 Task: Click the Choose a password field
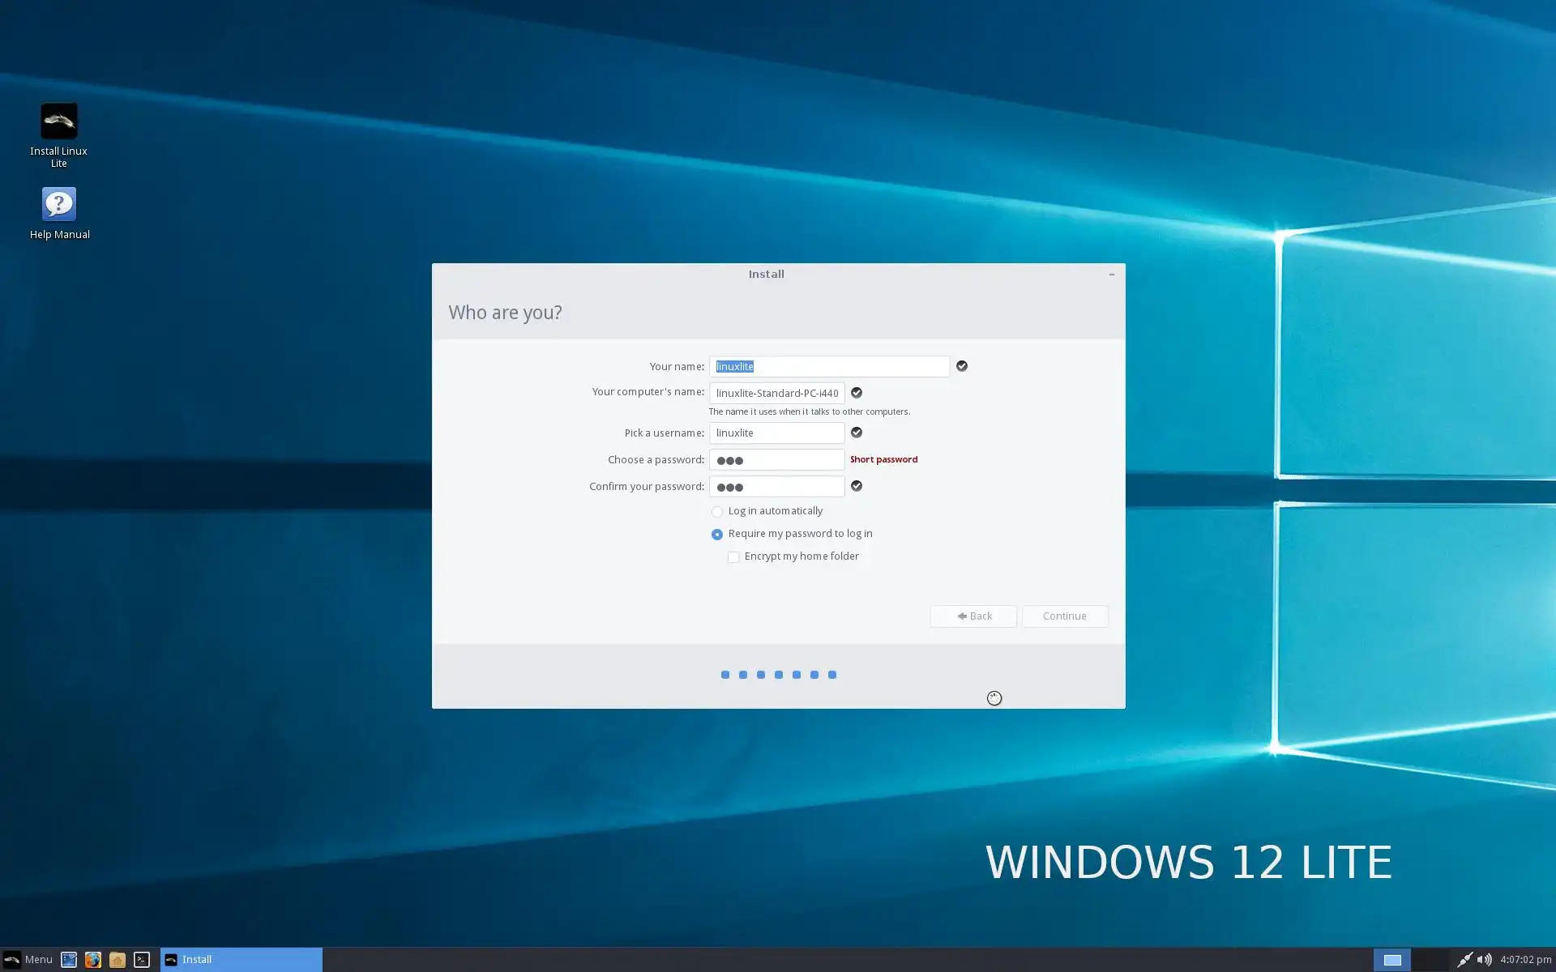click(776, 460)
